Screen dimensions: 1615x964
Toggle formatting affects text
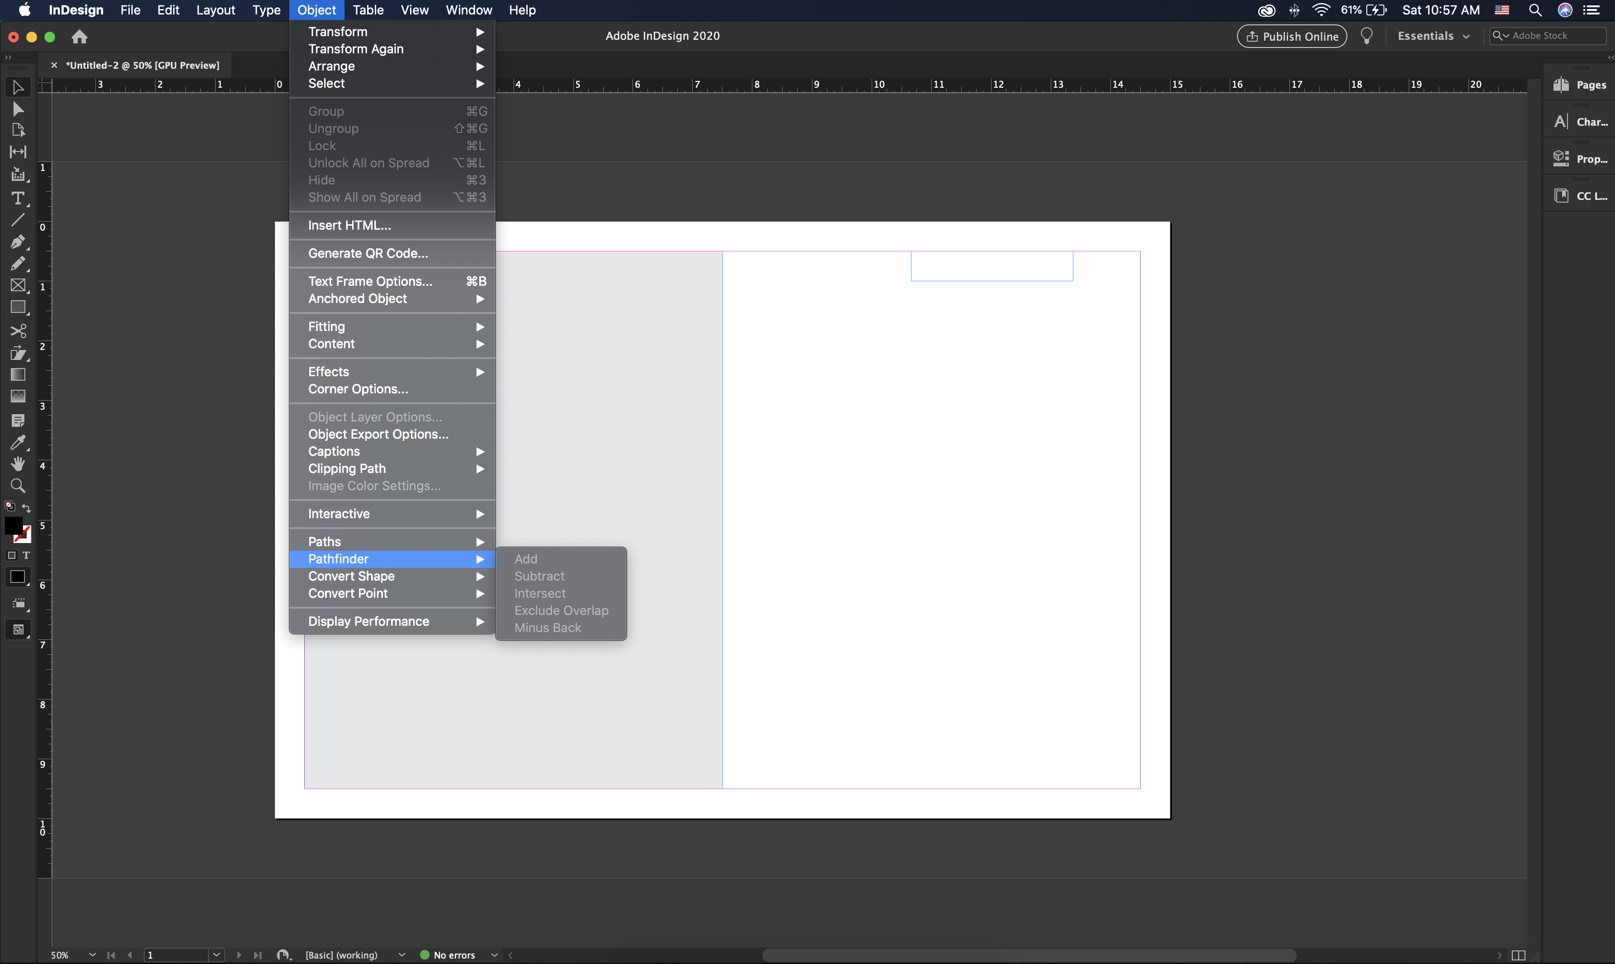click(x=26, y=556)
